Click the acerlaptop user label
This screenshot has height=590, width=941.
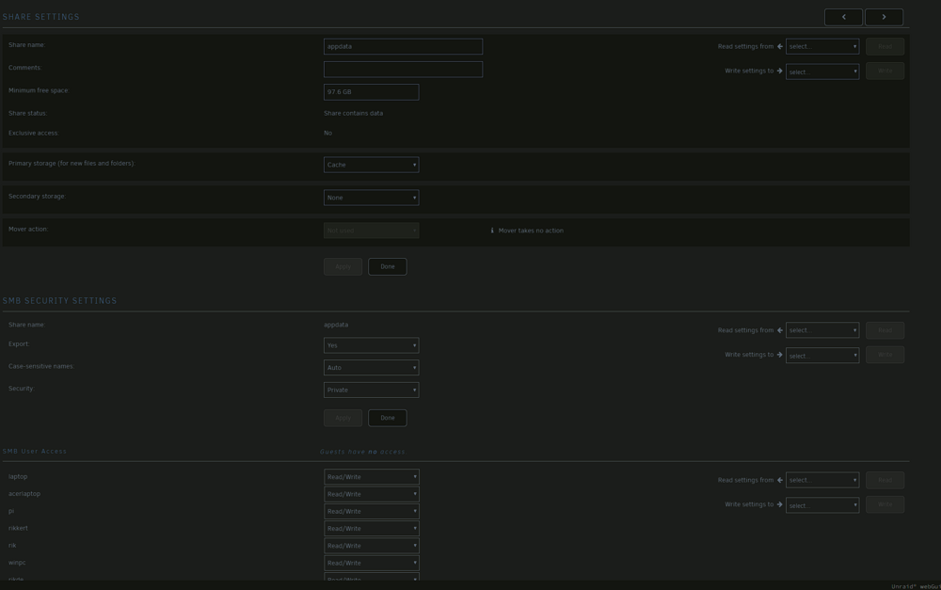[24, 494]
